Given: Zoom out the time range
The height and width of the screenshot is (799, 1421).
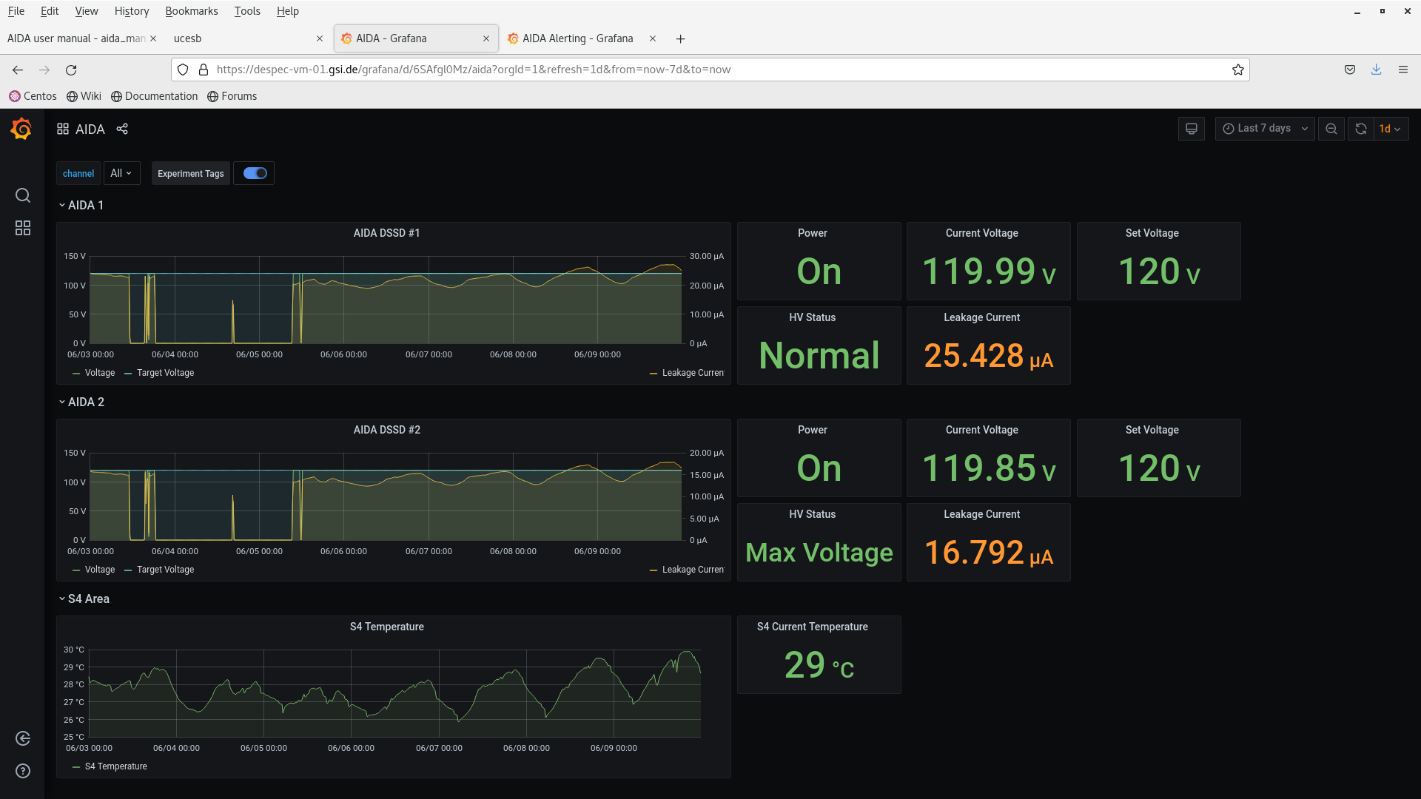Looking at the screenshot, I should pos(1331,129).
